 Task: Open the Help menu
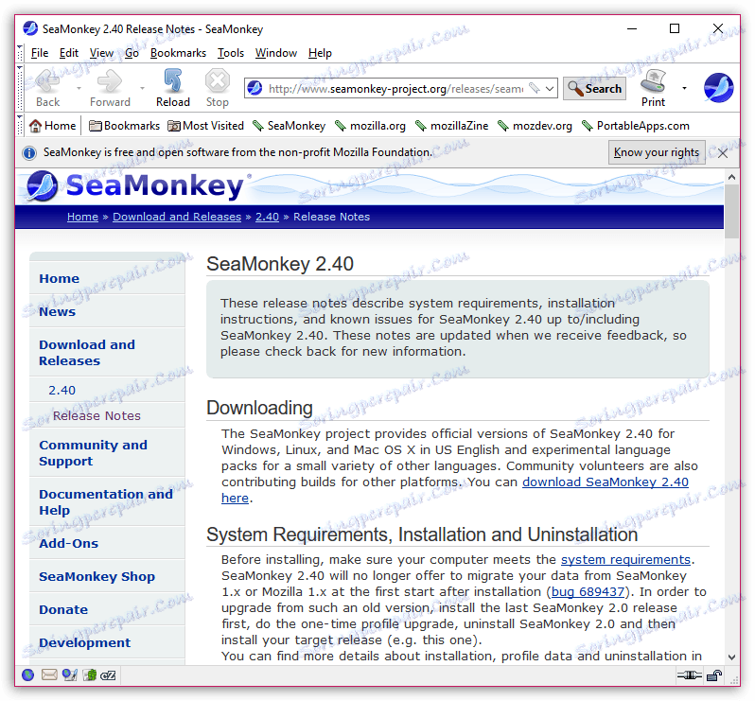click(320, 53)
